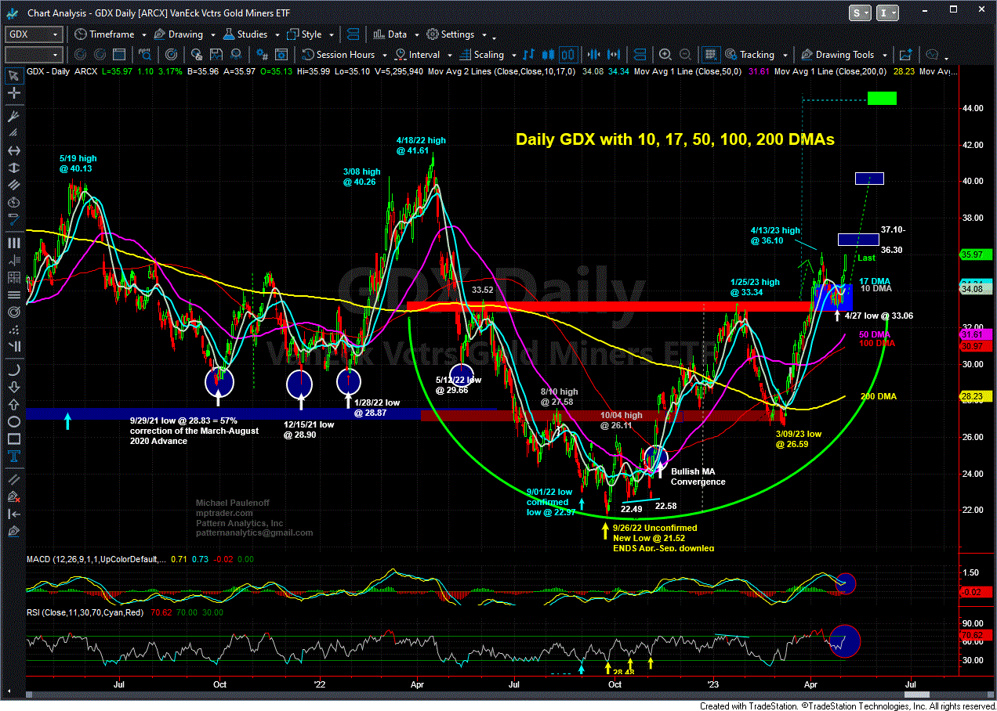Select the horizontal double-arrow extent tool
997x711 pixels.
pyautogui.click(x=14, y=150)
